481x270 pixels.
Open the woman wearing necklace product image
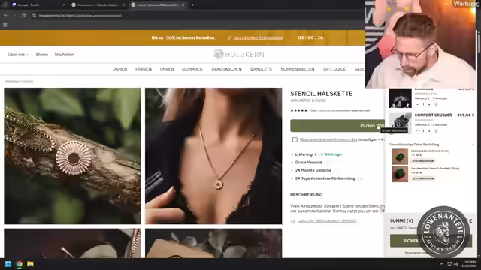(213, 156)
